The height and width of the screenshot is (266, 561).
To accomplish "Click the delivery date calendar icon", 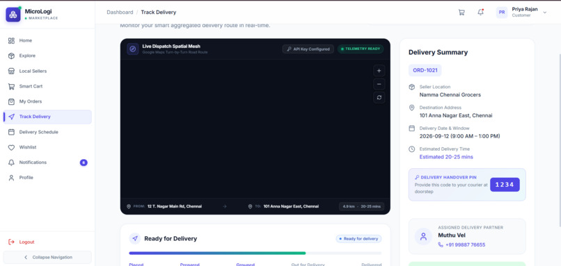I will tap(412, 128).
